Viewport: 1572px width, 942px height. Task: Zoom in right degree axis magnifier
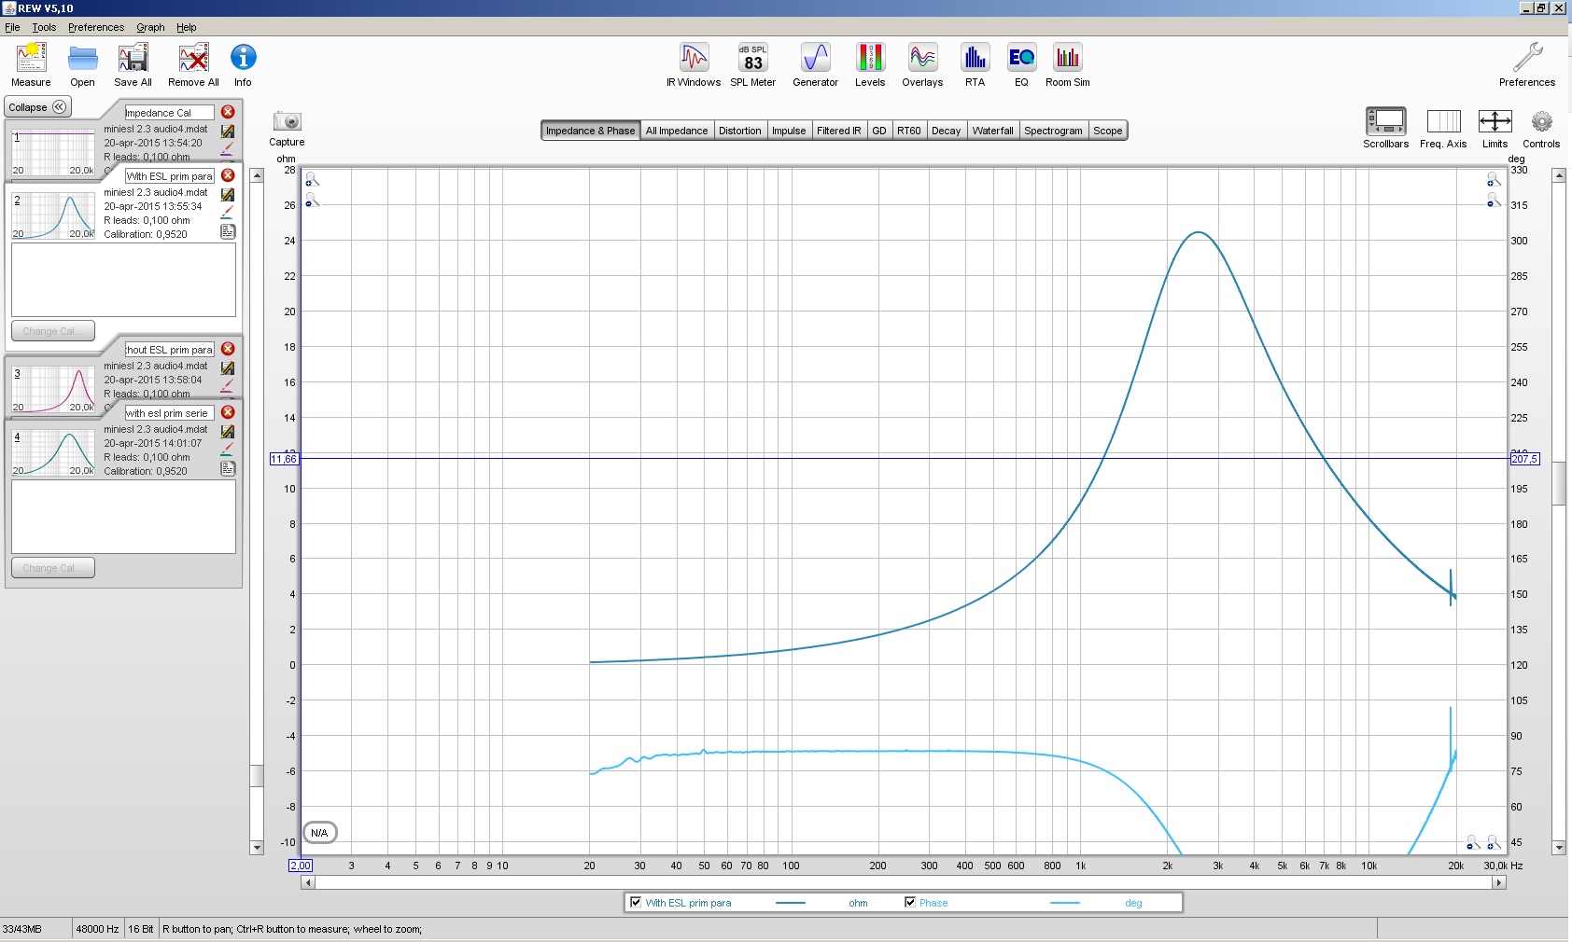tap(1494, 179)
